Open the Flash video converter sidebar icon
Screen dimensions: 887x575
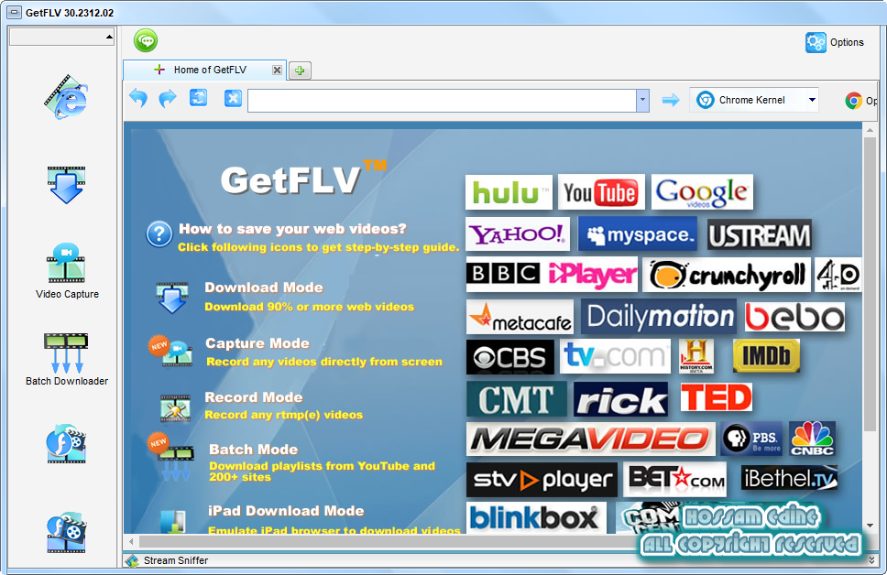(x=66, y=444)
